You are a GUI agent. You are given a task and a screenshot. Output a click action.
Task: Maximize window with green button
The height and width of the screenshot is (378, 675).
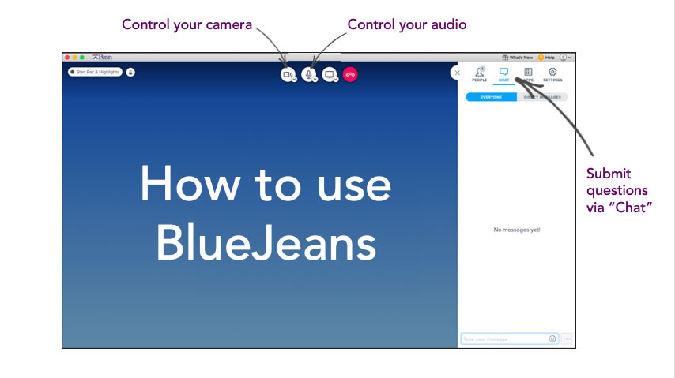pyautogui.click(x=81, y=57)
